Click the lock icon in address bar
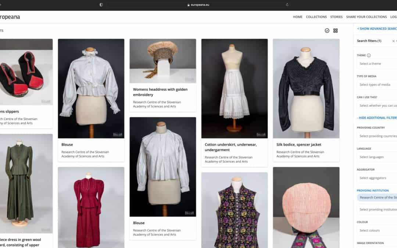397x248 pixels. pos(189,5)
